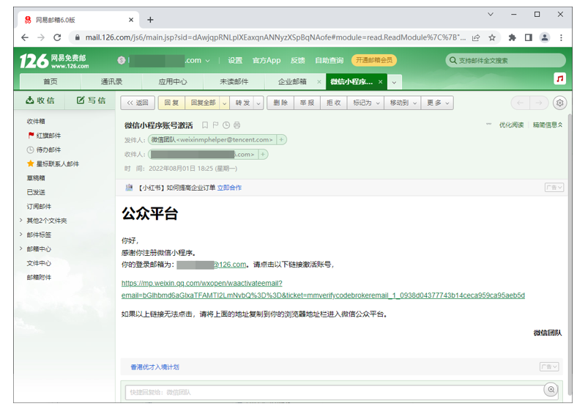This screenshot has width=577, height=409.
Task: Click the red music note icon
Action: [559, 78]
